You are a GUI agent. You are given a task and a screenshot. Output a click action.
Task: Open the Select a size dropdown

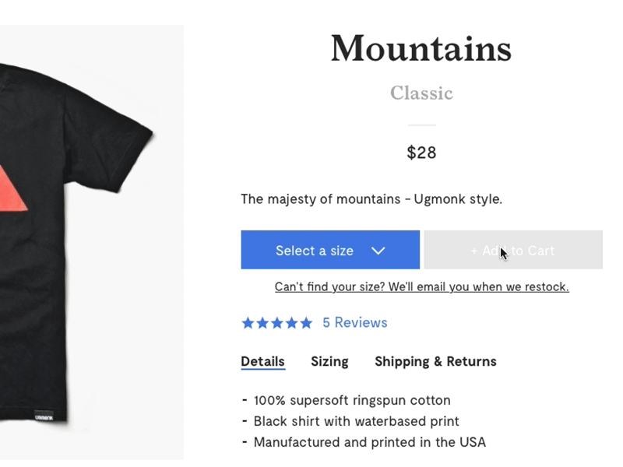click(x=330, y=250)
